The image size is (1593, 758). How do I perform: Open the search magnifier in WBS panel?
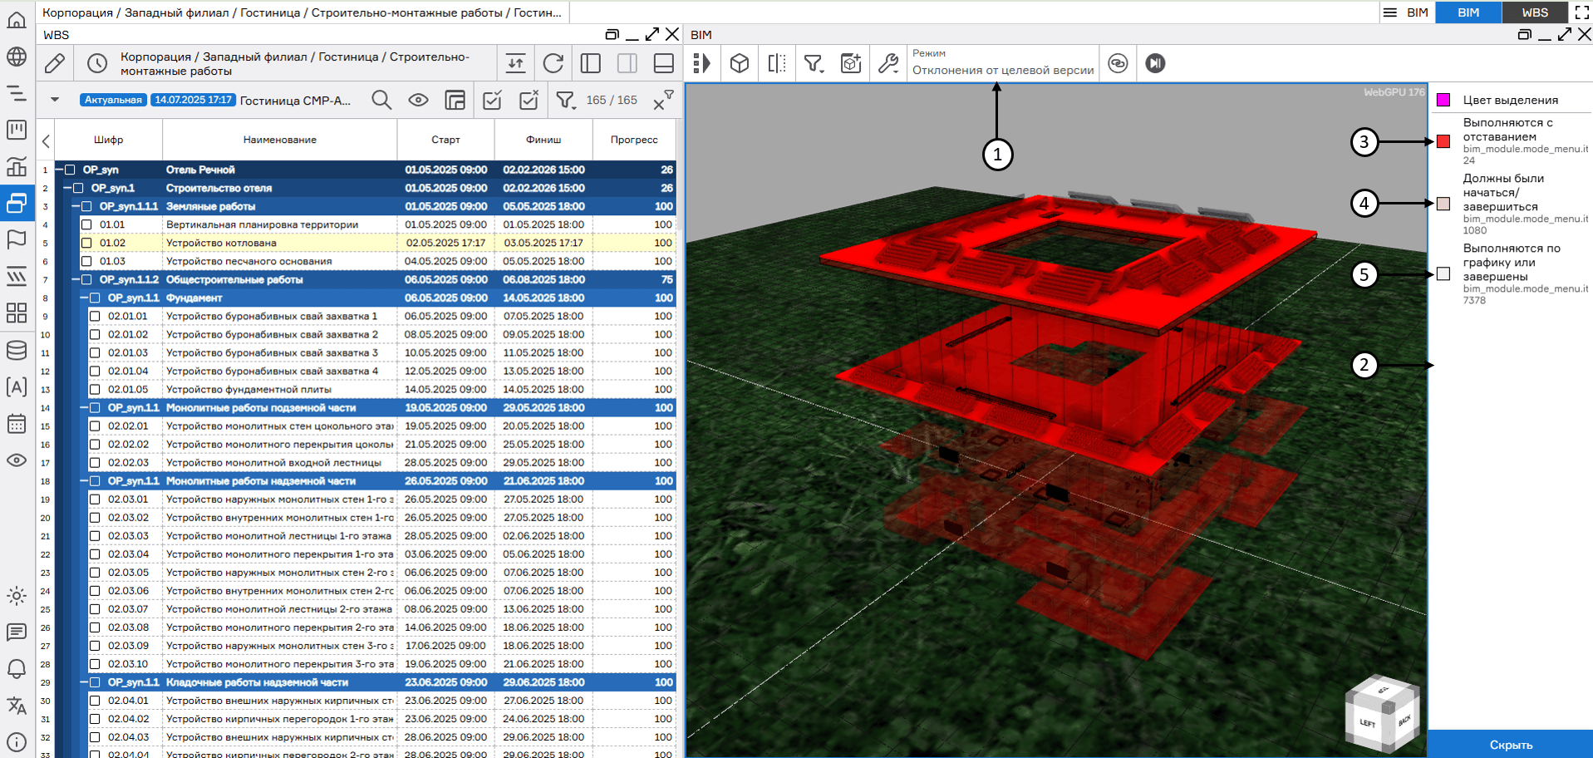(381, 101)
